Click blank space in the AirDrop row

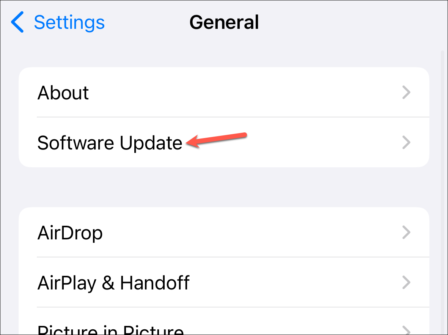[x=252, y=232]
